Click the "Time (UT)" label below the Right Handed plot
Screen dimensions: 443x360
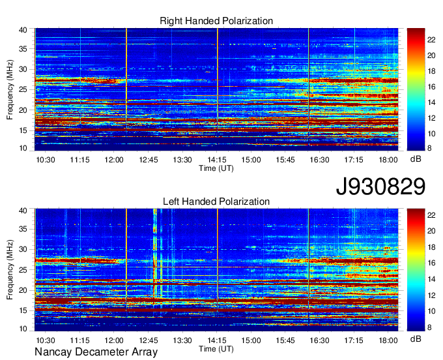[x=216, y=168]
